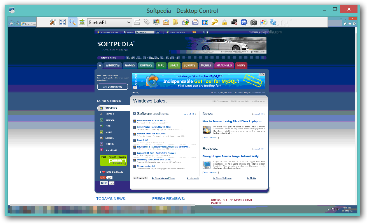Viewport: 368px width, 224px height.
Task: Open the 'How to Prevent Losing Files' news link
Action: click(x=232, y=122)
